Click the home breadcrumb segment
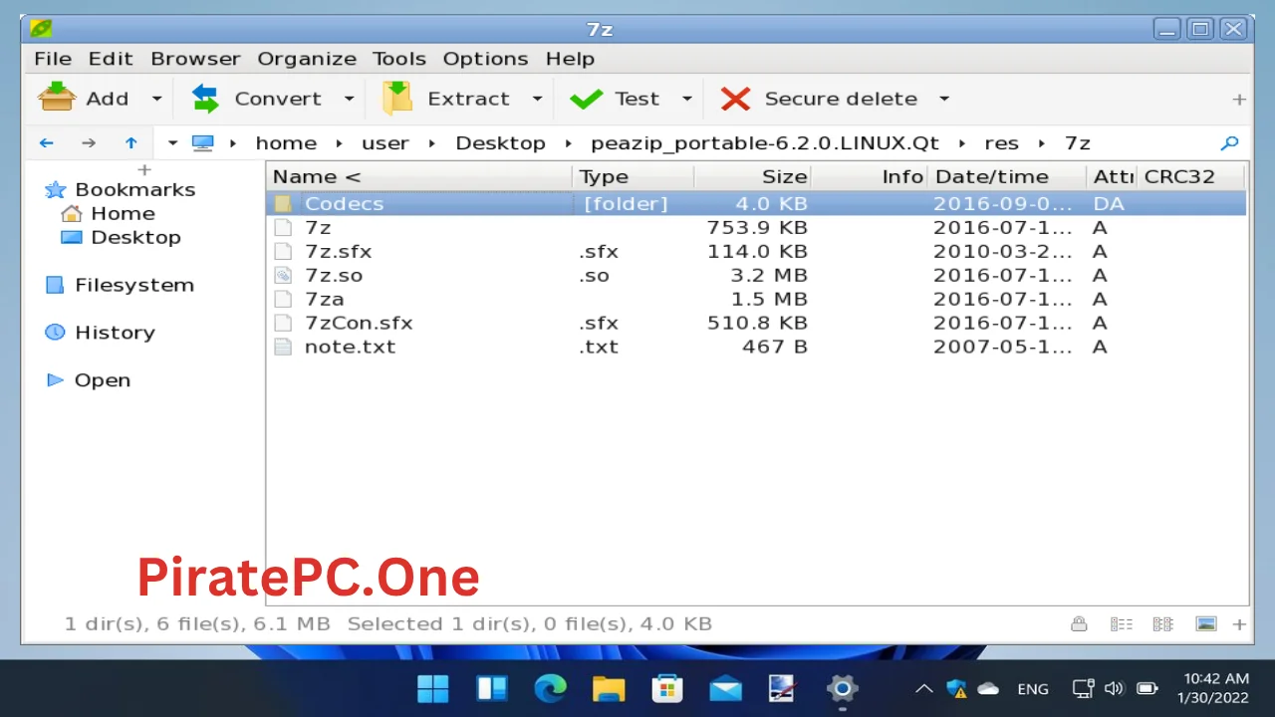The image size is (1275, 717). [286, 143]
